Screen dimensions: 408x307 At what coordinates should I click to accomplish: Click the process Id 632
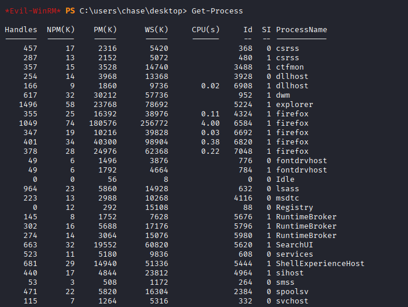(246, 189)
